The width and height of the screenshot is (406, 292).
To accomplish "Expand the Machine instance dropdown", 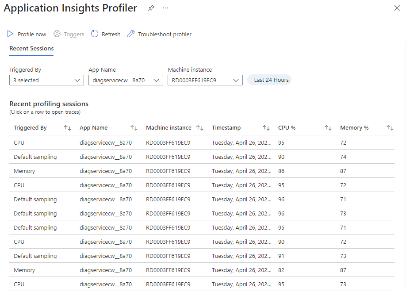I will [205, 80].
